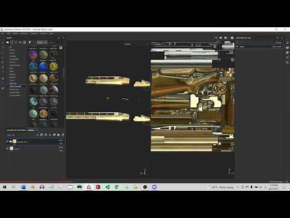The image size is (290, 218).
Task: Click the taskbar clock
Action: [x=274, y=187]
